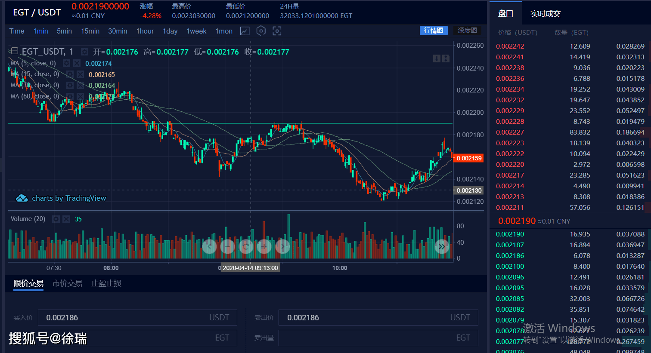Open the chart indicators line-graph icon
This screenshot has height=353, width=651.
[x=245, y=31]
